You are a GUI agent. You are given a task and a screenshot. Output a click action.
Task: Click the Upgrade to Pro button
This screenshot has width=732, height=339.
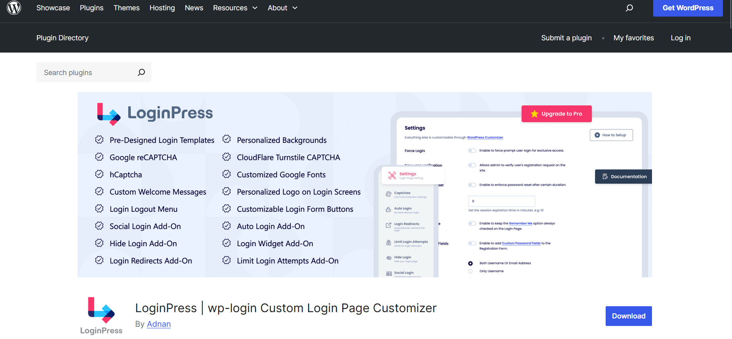coord(557,114)
